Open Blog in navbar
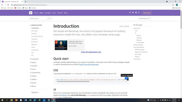The width and height of the screenshot is (182, 102). point(65,13)
